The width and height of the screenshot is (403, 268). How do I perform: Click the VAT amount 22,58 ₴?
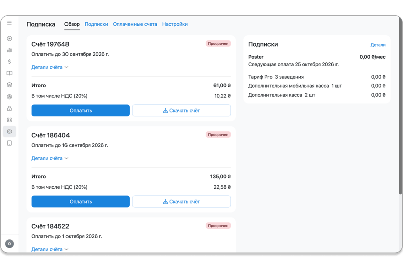(222, 187)
